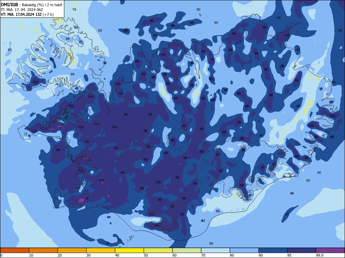
Task: Select the purple legend swatch above 99.9
Action: (x=330, y=250)
